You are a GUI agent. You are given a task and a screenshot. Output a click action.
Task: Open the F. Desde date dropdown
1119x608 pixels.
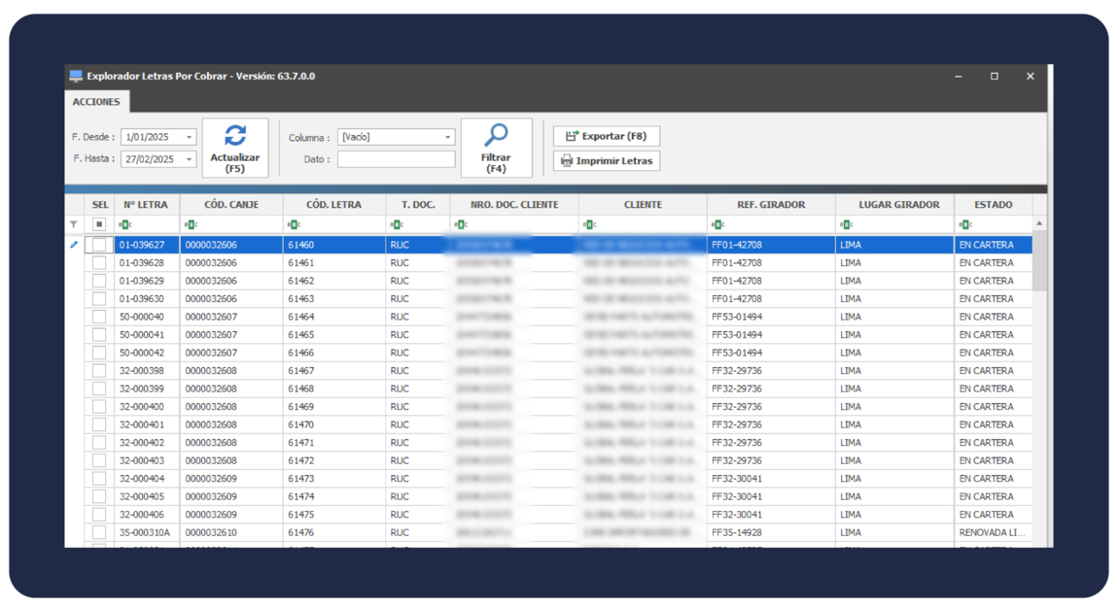pyautogui.click(x=189, y=138)
